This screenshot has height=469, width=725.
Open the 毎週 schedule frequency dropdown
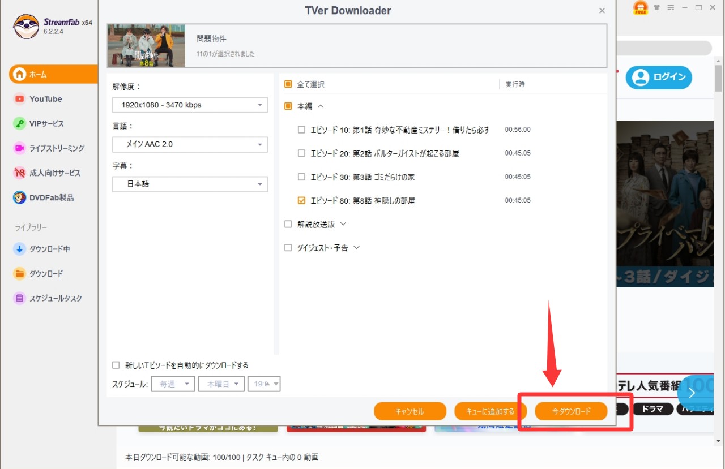(173, 384)
